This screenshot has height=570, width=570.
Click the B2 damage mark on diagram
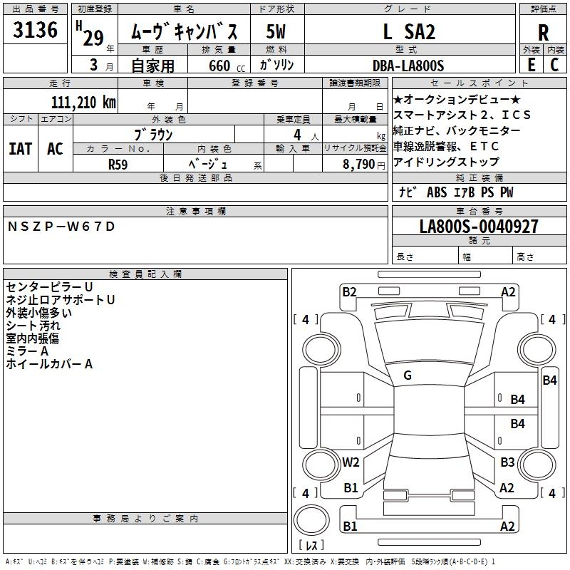(x=349, y=291)
